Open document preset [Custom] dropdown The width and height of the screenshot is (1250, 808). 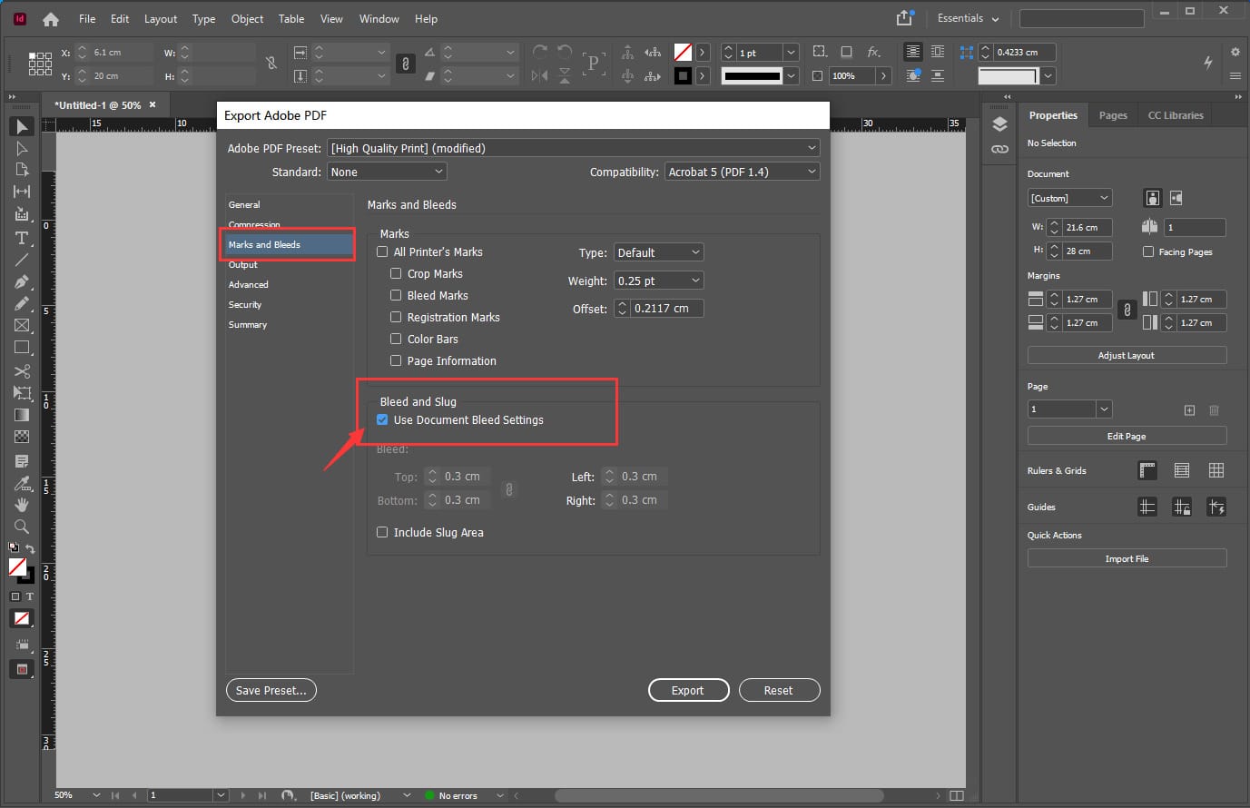pyautogui.click(x=1069, y=198)
